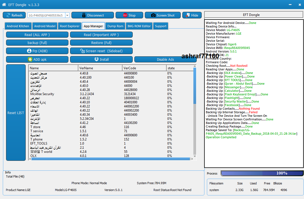This screenshot has width=304, height=199.
Task: Click the user icon on Frp (ADB)
Action: pyautogui.click(x=29, y=51)
